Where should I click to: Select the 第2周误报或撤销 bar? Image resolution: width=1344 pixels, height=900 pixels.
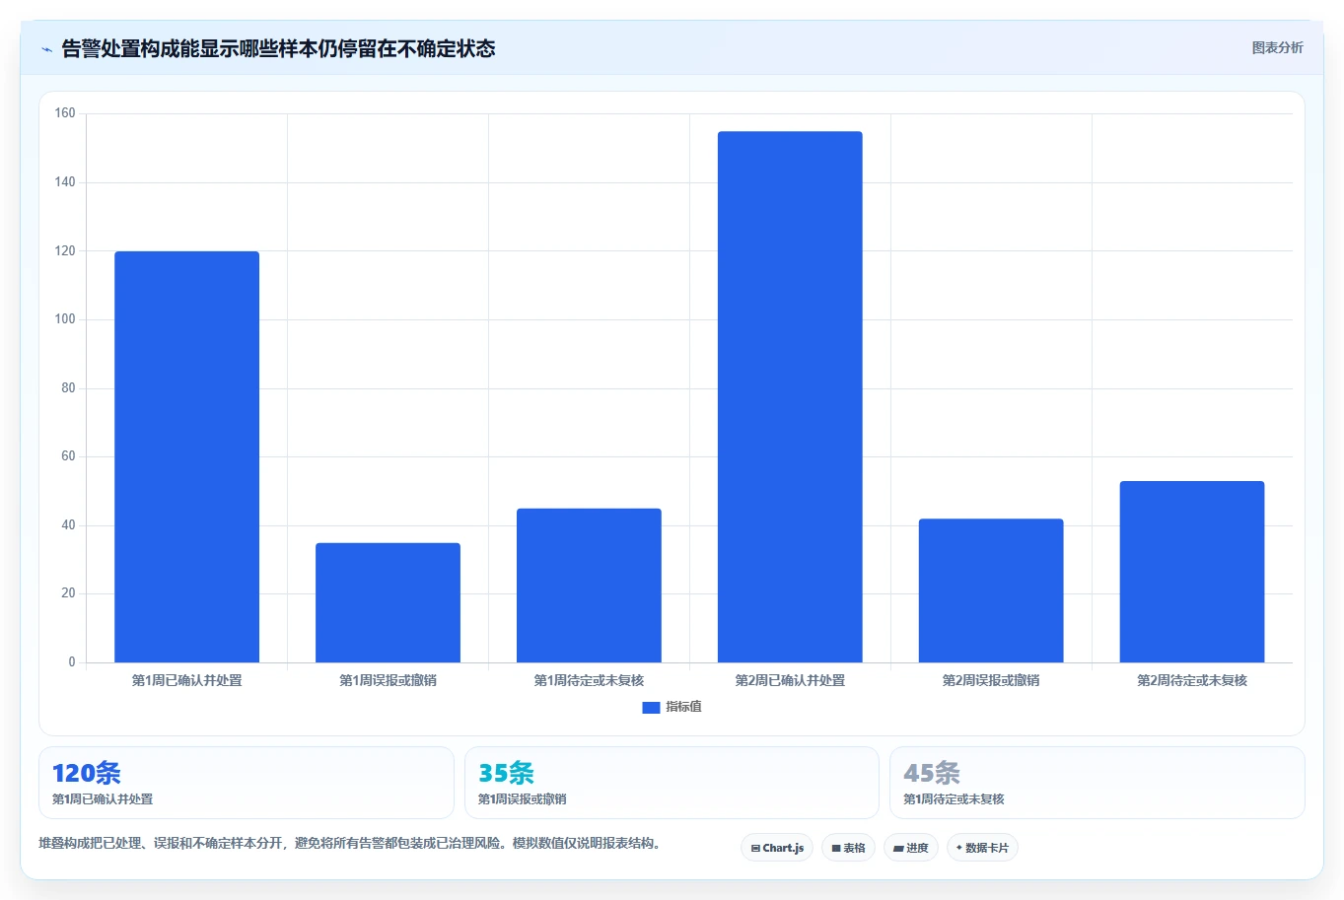click(x=991, y=590)
